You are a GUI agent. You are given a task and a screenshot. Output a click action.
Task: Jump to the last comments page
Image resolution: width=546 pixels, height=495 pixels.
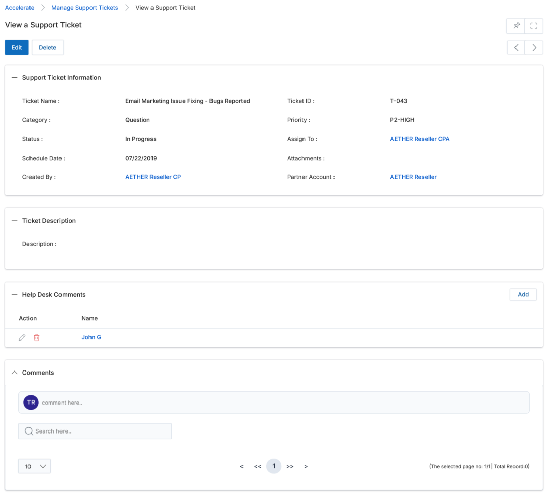point(290,466)
